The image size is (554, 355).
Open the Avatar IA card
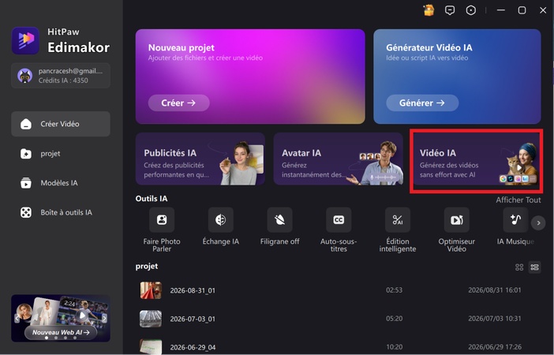point(338,159)
